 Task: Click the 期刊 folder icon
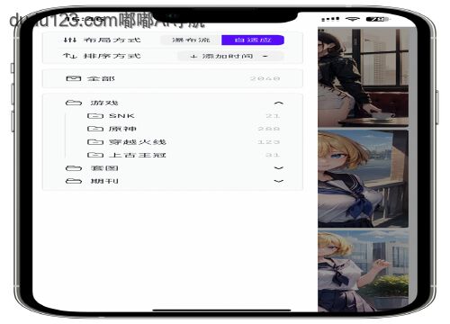(x=74, y=181)
